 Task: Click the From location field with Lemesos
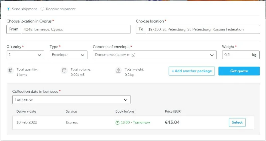click(75, 29)
